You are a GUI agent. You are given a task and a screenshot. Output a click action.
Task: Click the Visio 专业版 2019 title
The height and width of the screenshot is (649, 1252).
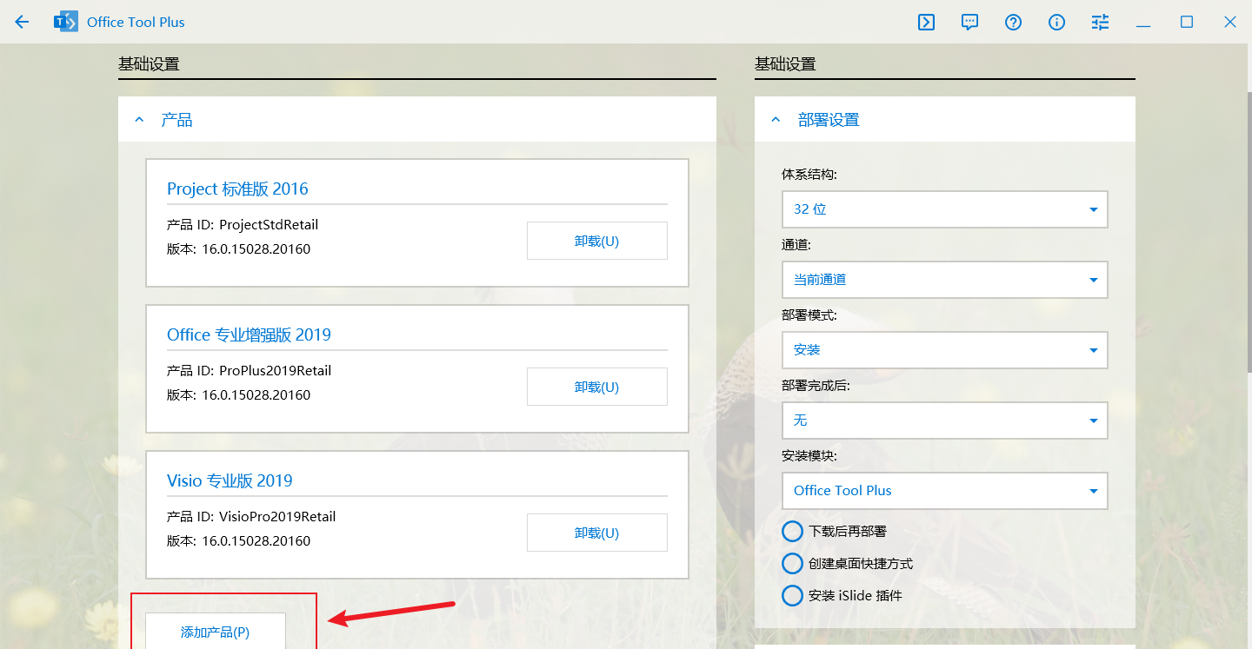(x=230, y=480)
